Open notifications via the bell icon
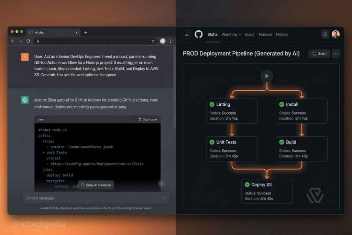The width and height of the screenshot is (352, 235). click(325, 34)
